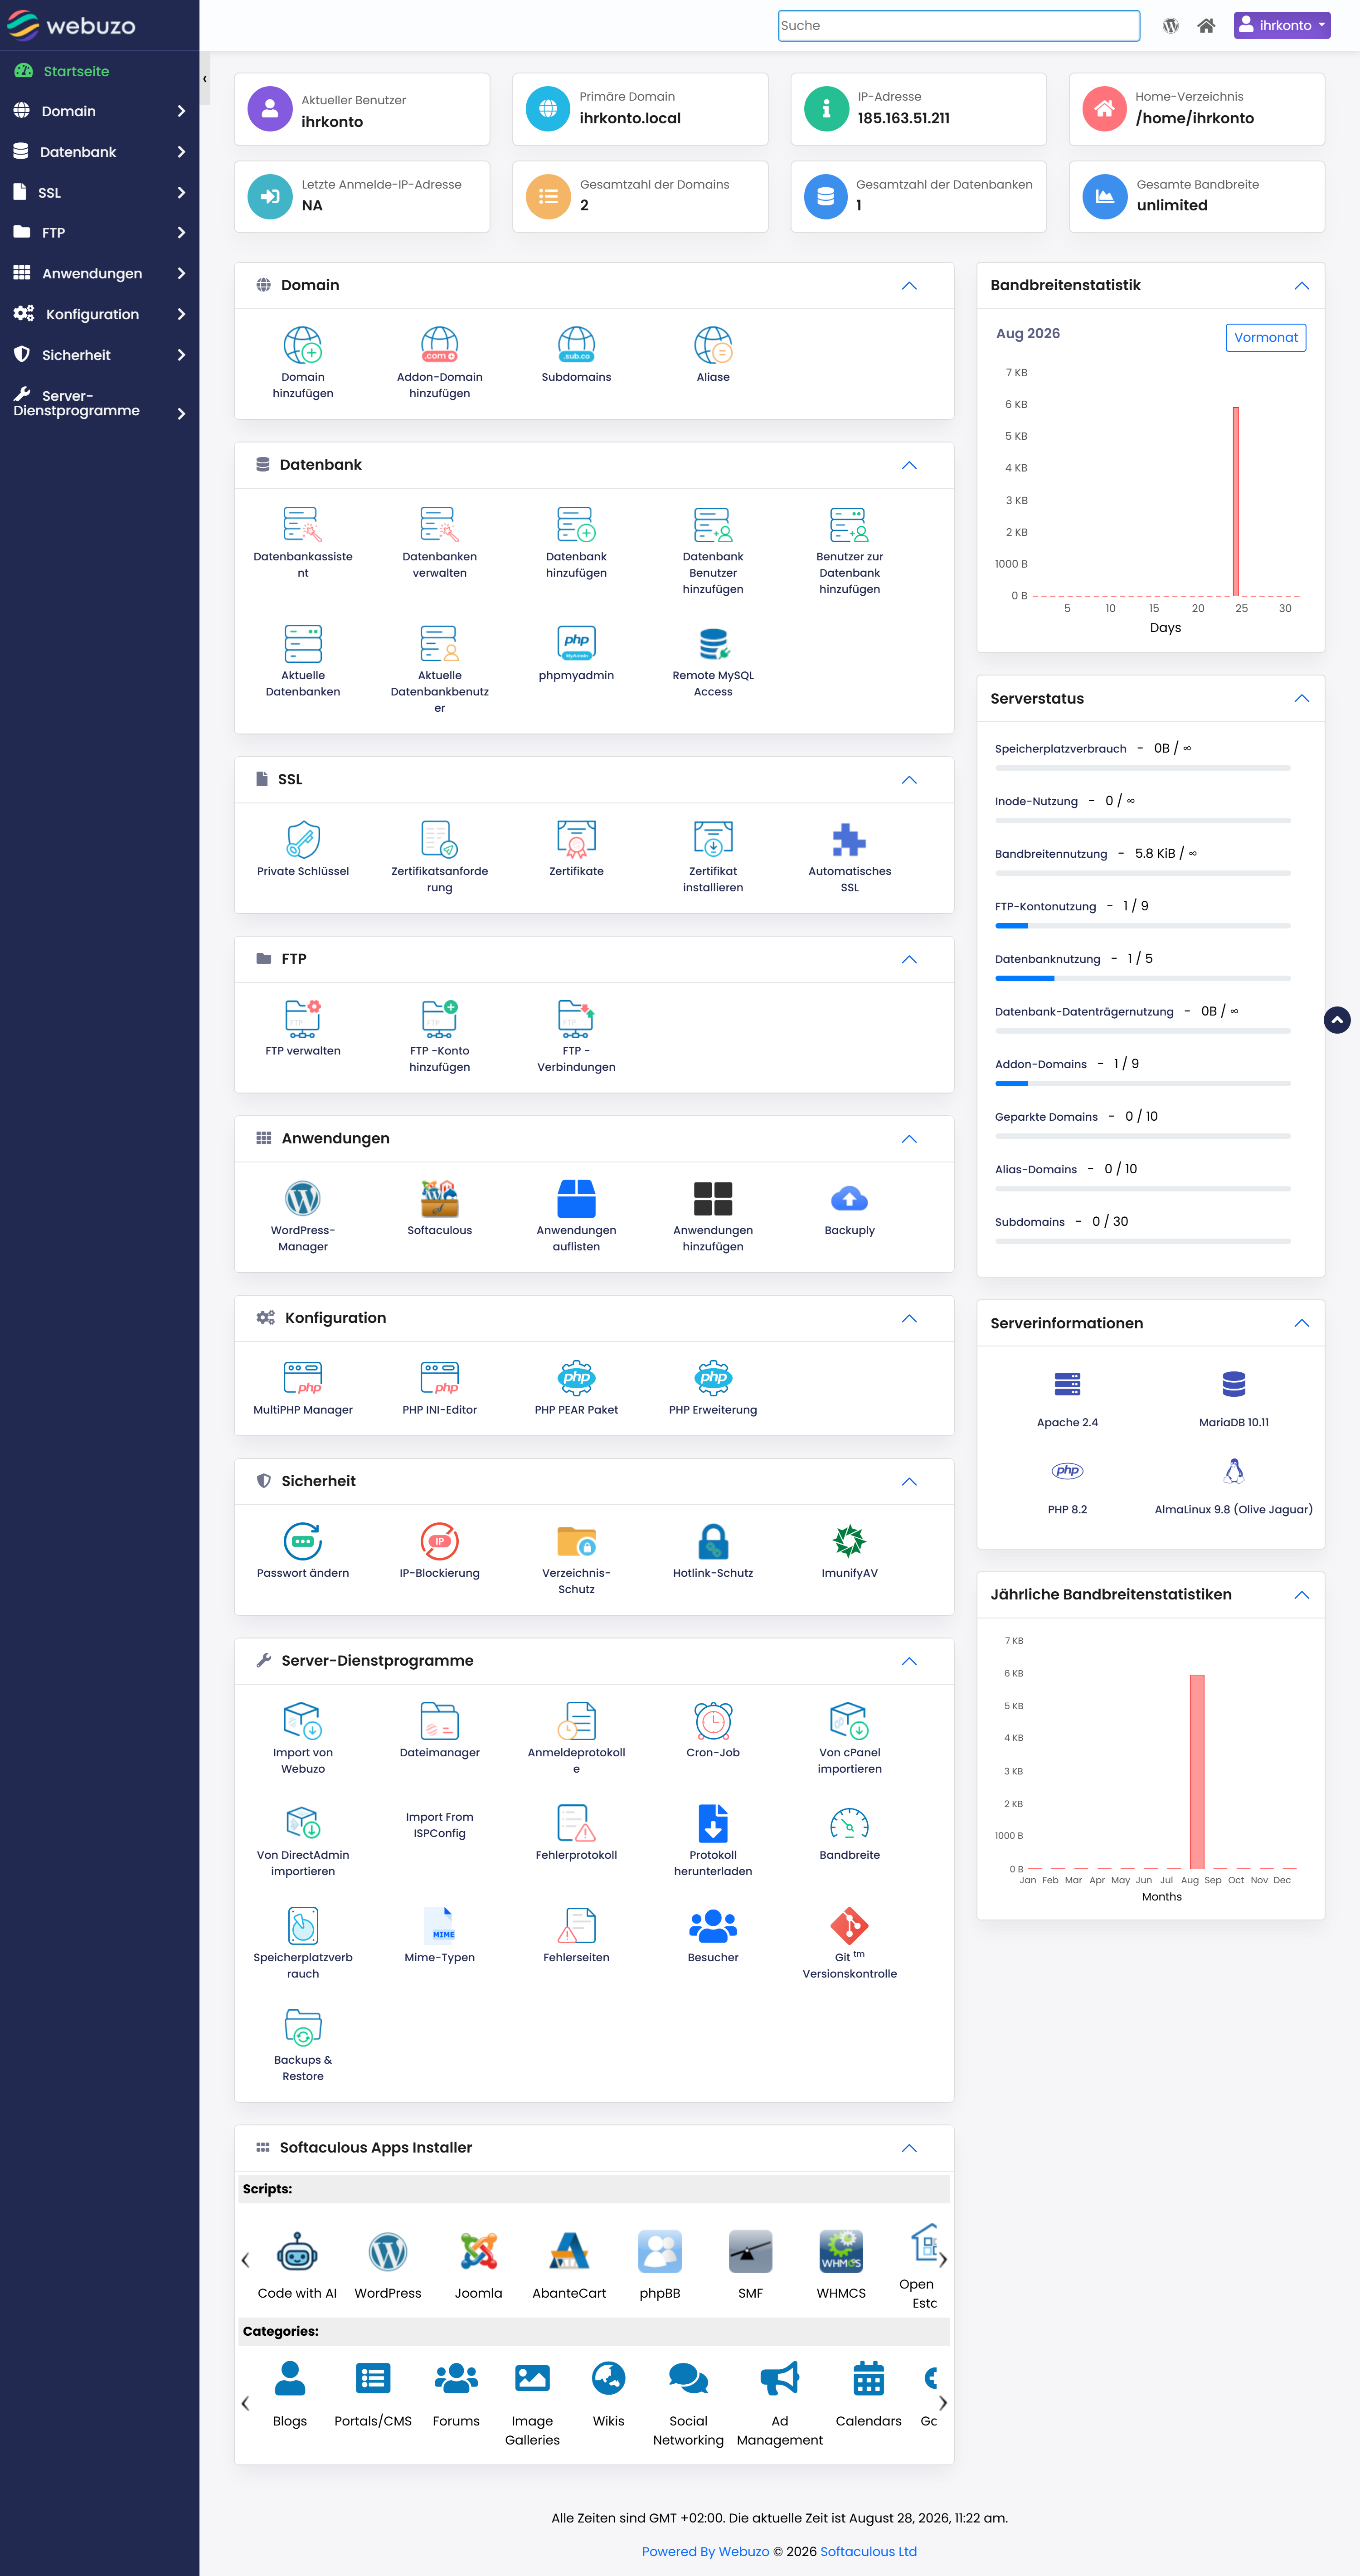The width and height of the screenshot is (1360, 2576).
Task: Open Joomla in Softaculous scripts
Action: [x=478, y=2252]
